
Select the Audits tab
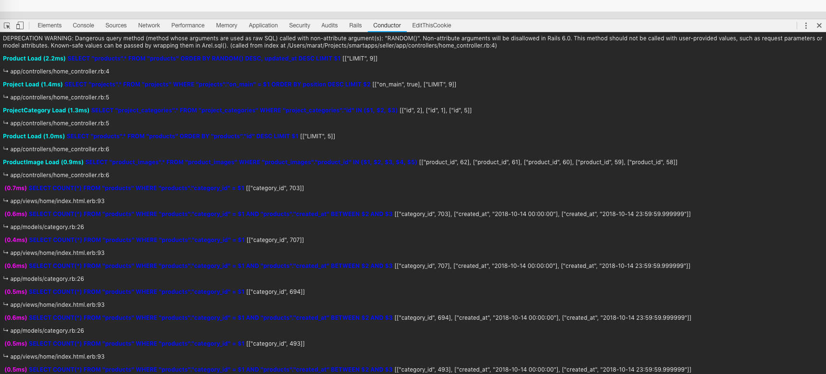pyautogui.click(x=329, y=25)
